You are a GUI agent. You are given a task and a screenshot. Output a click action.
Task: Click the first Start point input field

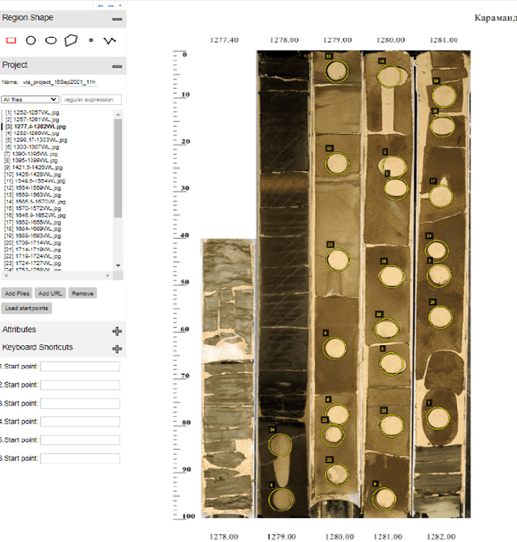[80, 367]
